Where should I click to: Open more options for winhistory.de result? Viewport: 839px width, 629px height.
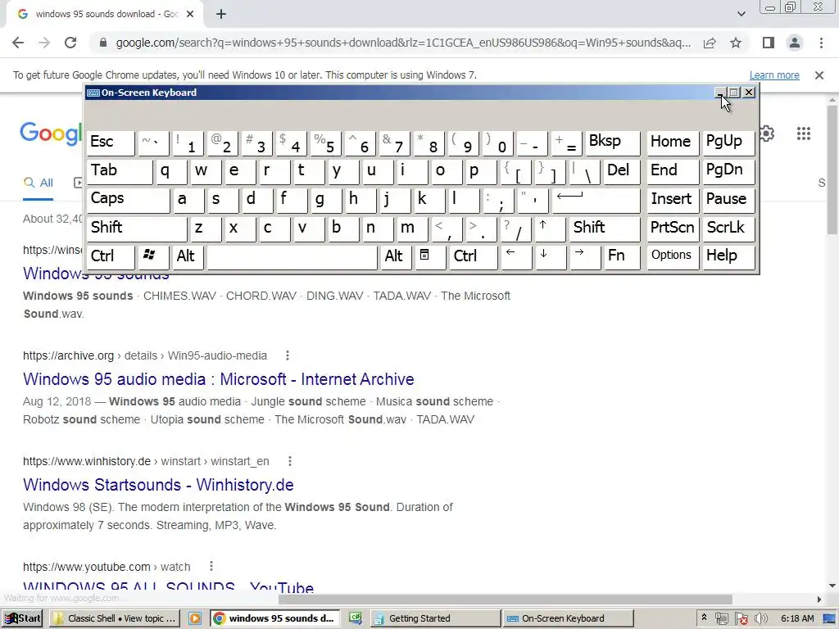point(289,461)
